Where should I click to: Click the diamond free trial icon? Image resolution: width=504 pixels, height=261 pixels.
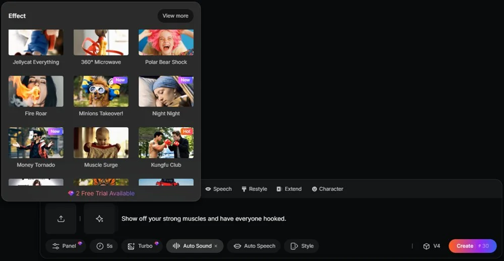click(71, 193)
